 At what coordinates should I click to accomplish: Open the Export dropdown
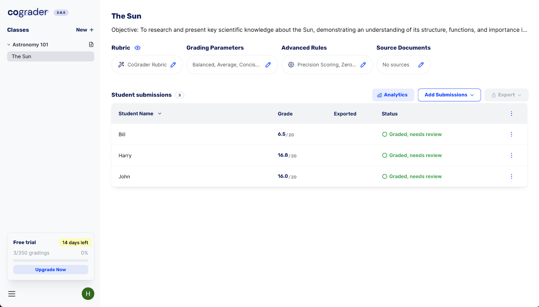coord(506,95)
